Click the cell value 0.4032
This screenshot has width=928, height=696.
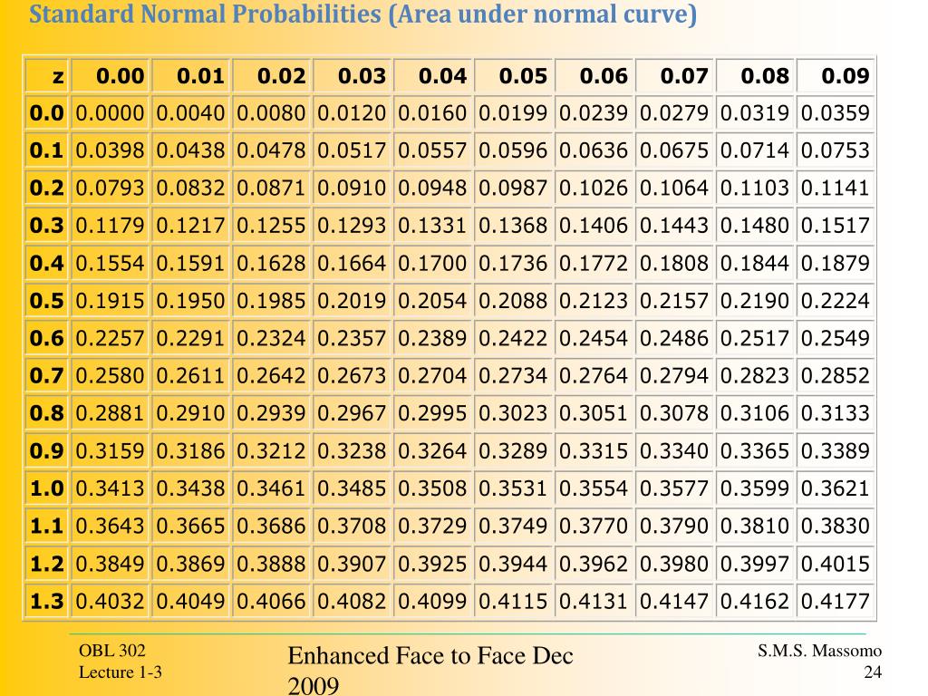[x=110, y=602]
